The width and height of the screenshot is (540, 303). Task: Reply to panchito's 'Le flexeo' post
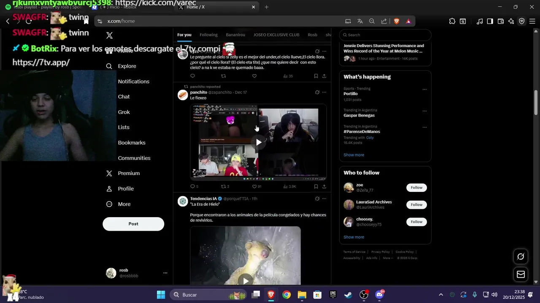point(194,186)
